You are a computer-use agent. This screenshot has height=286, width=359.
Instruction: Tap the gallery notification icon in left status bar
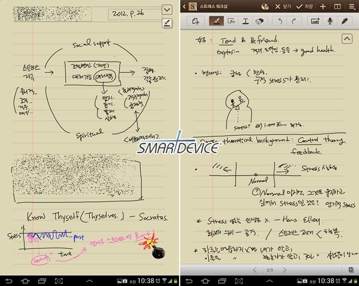coord(119,281)
